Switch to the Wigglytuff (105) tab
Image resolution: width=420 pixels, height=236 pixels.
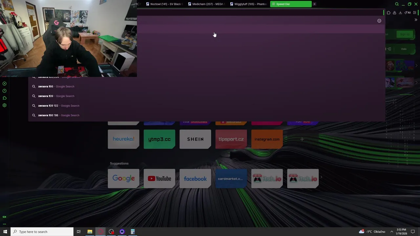[248, 4]
